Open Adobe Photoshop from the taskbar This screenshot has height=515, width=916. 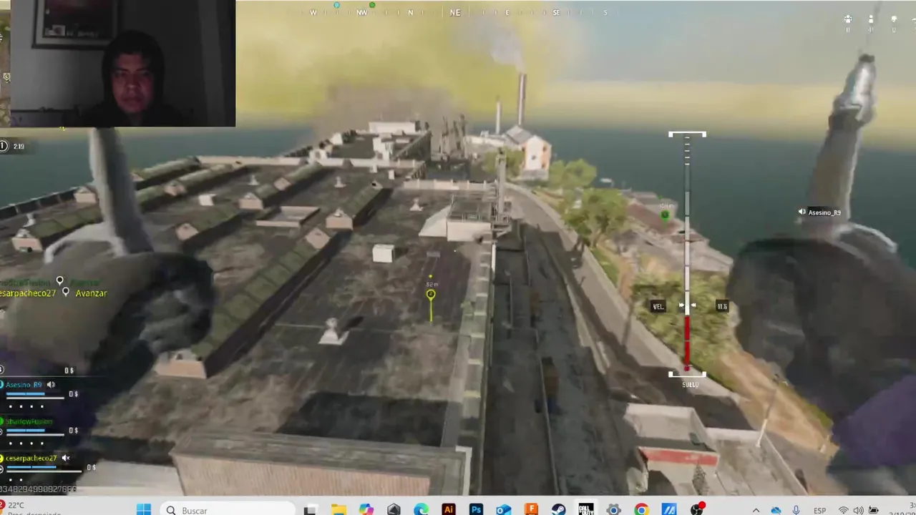pos(476,510)
